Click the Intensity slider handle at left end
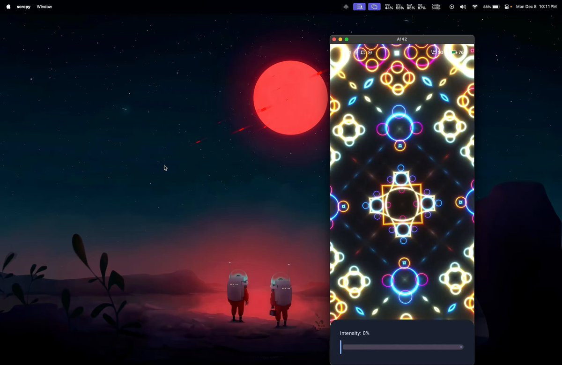This screenshot has height=365, width=562. [x=341, y=347]
